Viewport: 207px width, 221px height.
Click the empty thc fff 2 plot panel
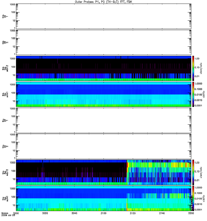(104, 146)
